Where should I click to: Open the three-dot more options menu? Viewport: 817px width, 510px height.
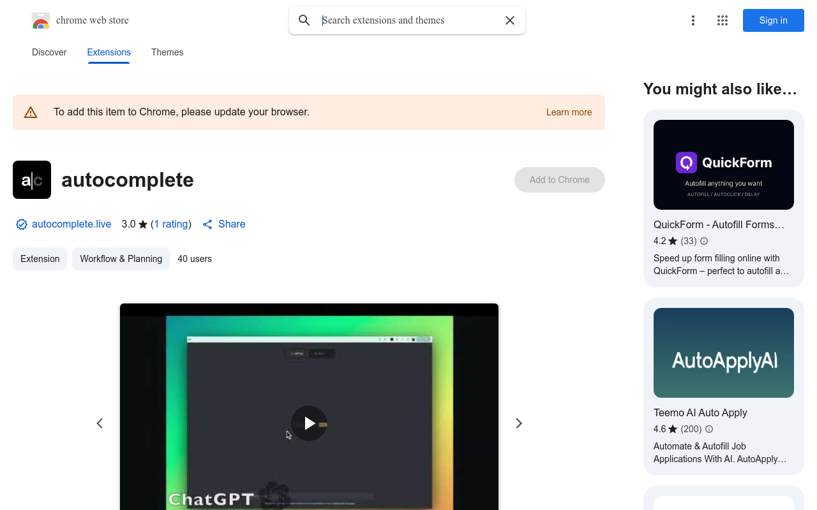pos(693,20)
